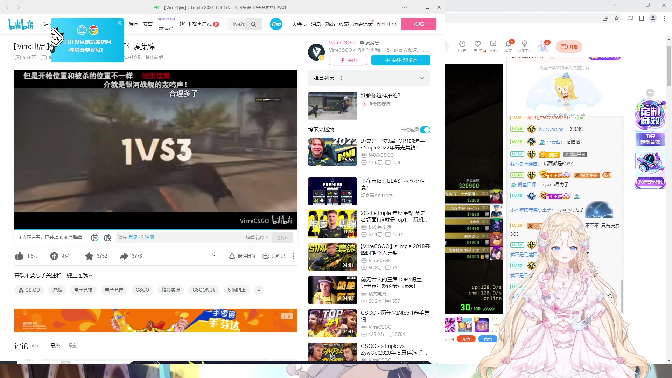Click the 投稿 upload button
Image resolution: width=672 pixels, height=378 pixels.
tap(419, 24)
